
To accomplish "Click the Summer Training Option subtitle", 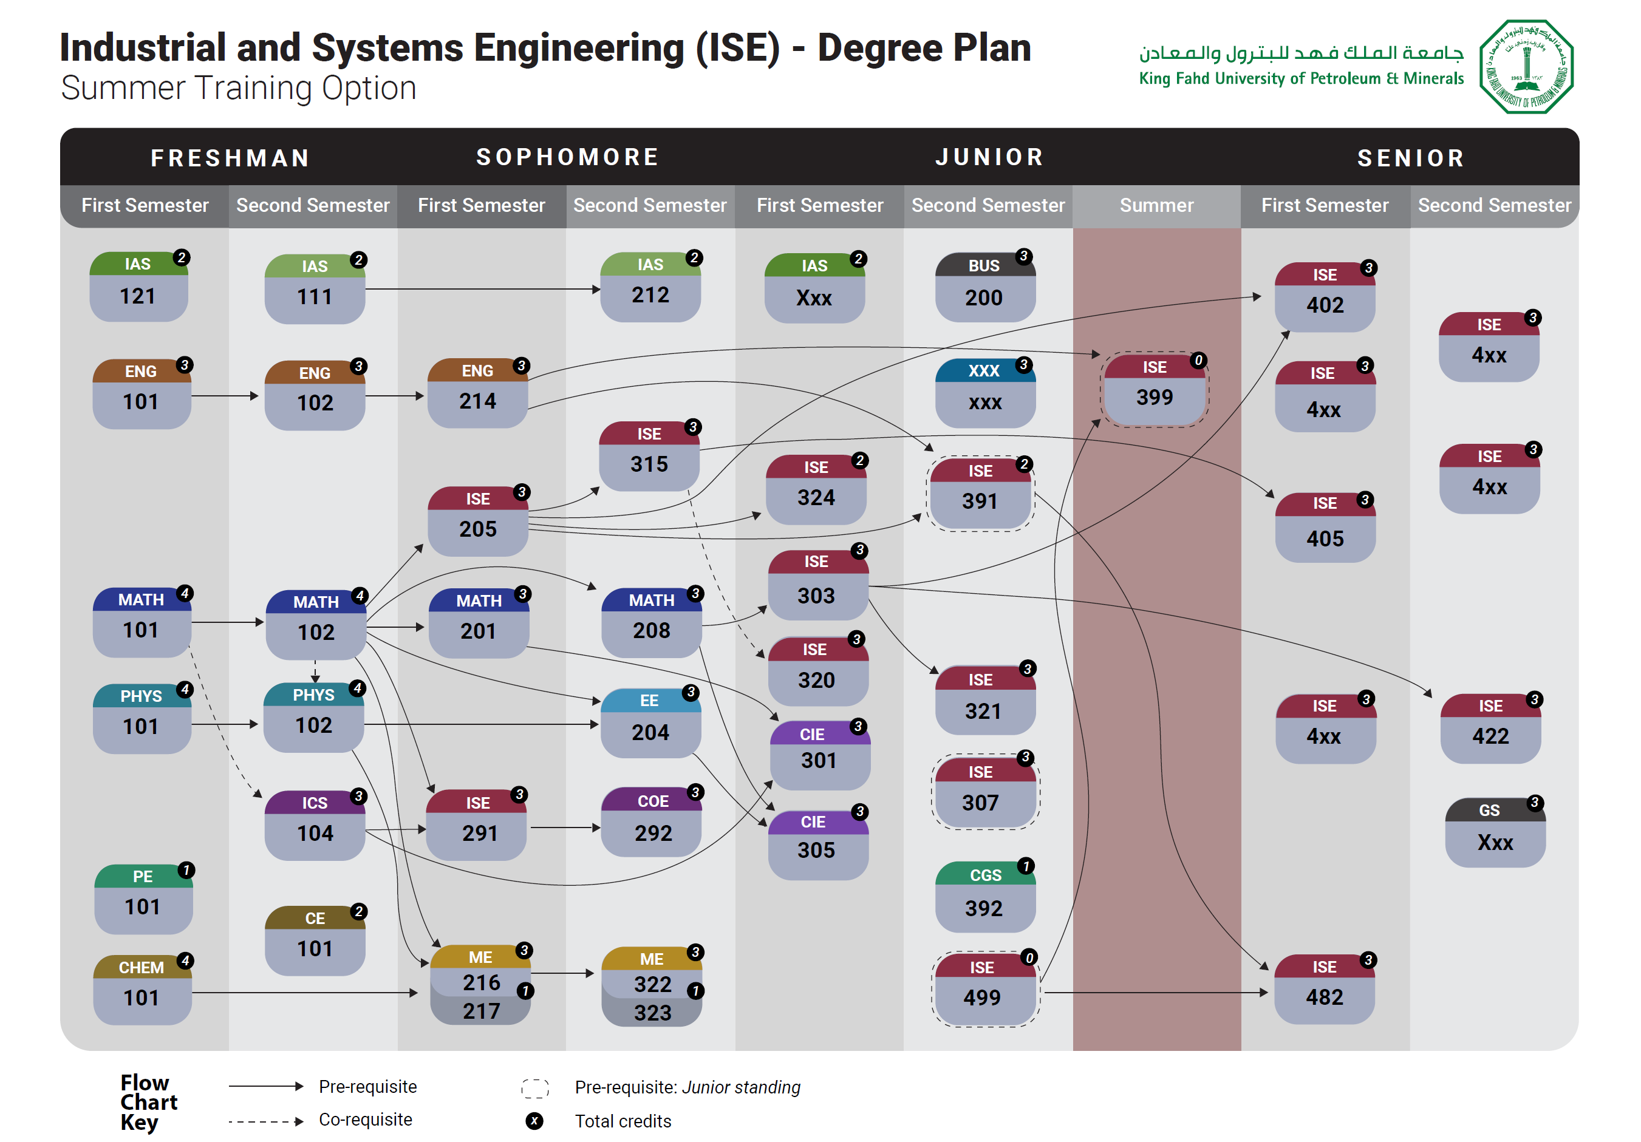I will pos(239,88).
